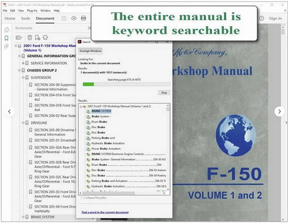Open the Attachments paperclip panel
This screenshot has height=223, width=288.
(x=6, y=46)
